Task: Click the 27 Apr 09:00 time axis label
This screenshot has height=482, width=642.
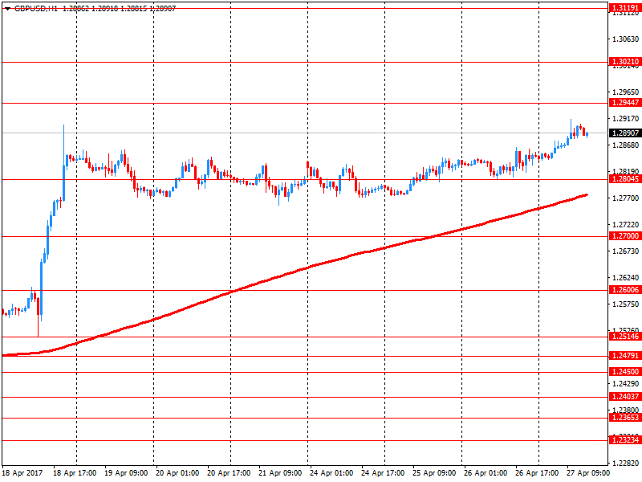Action: [588, 473]
